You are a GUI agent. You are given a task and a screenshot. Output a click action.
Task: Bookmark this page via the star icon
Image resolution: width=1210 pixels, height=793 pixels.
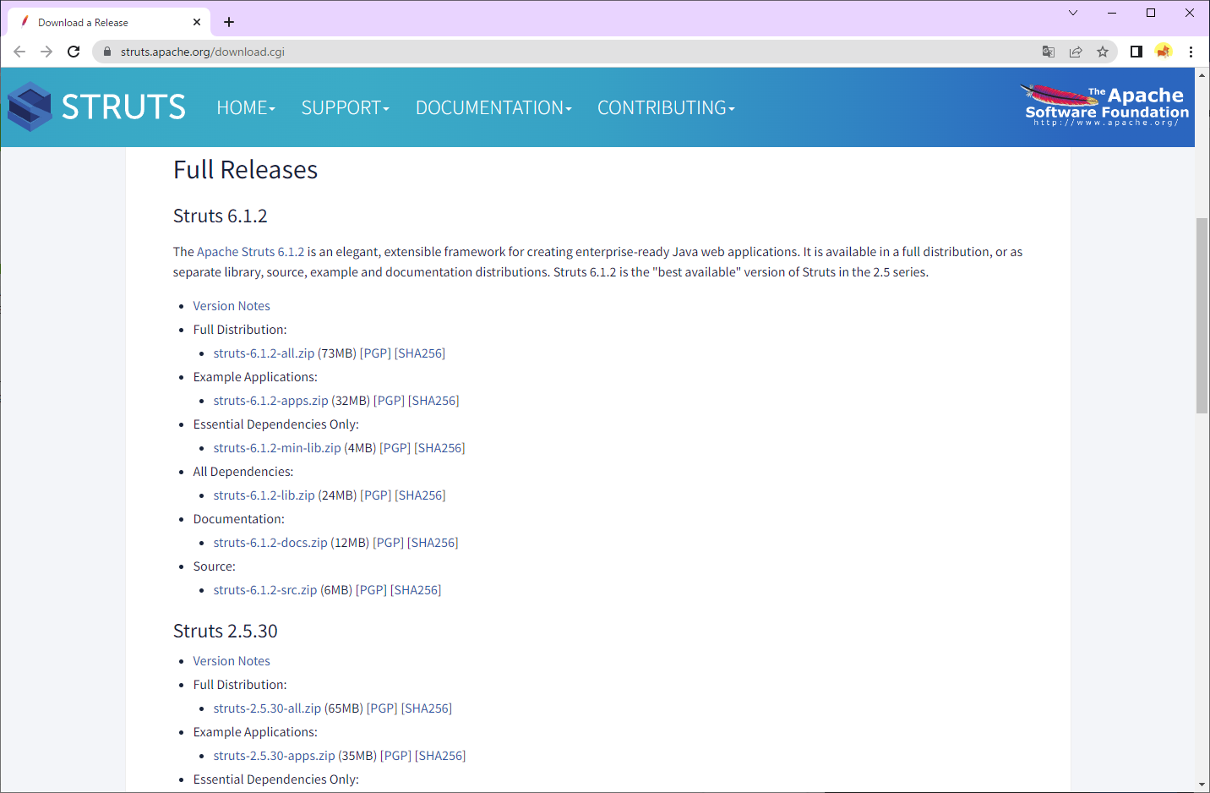[1104, 52]
